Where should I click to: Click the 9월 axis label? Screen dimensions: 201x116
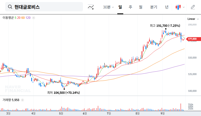tap(163, 113)
